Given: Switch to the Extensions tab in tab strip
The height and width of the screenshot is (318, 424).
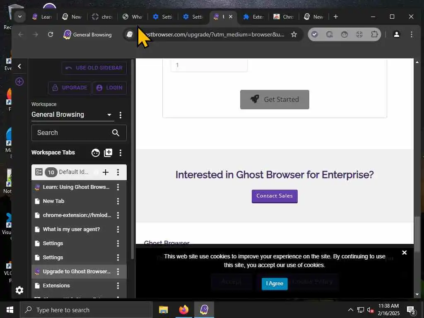Looking at the screenshot, I should coord(253,17).
